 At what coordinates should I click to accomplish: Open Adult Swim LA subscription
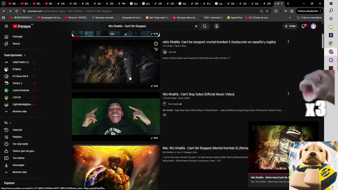[x=20, y=62]
